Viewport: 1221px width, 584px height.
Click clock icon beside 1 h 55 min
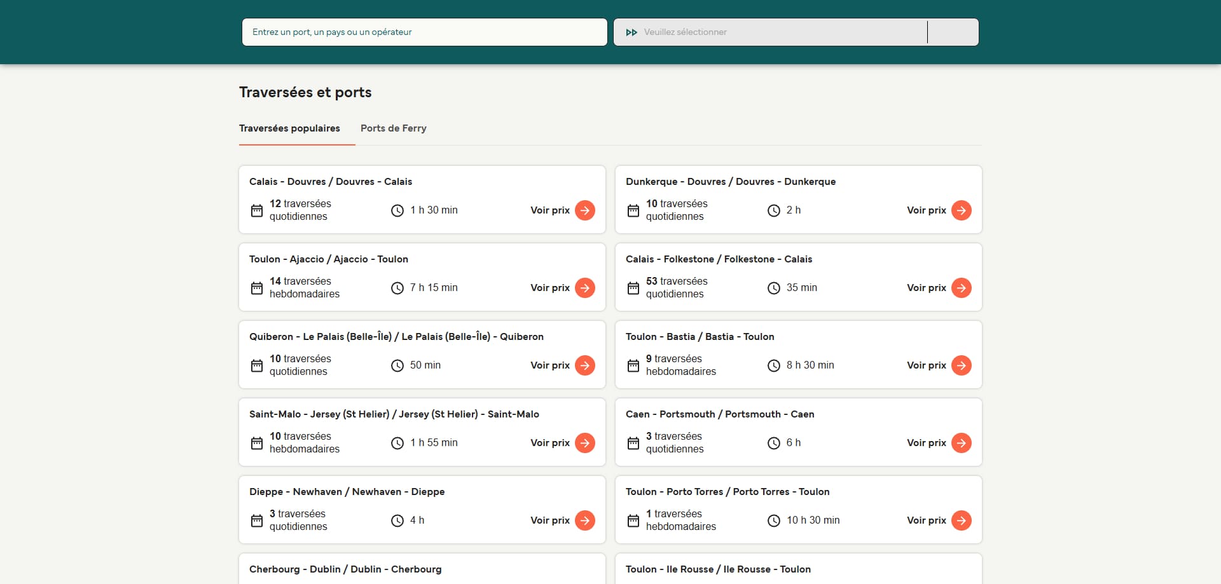(397, 443)
